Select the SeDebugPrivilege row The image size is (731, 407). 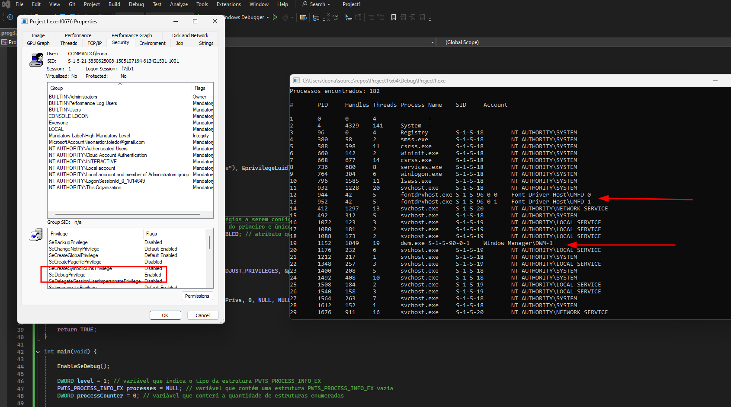point(67,275)
